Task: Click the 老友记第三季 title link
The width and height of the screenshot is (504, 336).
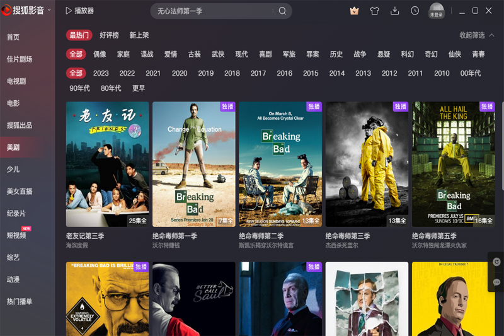Action: 85,236
